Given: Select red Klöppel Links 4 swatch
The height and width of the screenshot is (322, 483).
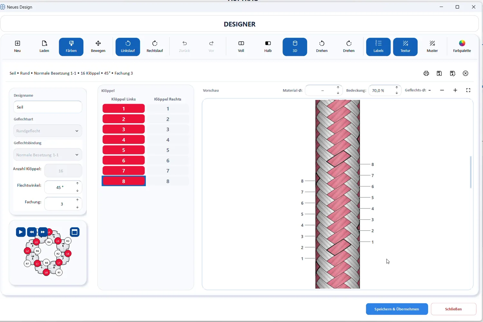Looking at the screenshot, I should pyautogui.click(x=124, y=140).
